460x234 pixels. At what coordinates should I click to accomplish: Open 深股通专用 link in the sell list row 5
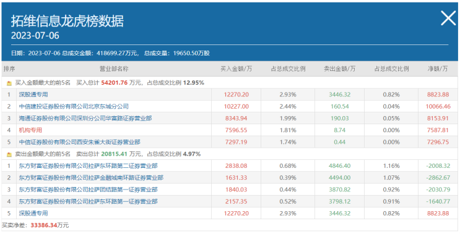33,213
